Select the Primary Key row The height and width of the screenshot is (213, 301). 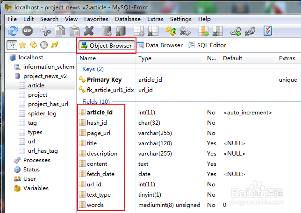coord(189,79)
